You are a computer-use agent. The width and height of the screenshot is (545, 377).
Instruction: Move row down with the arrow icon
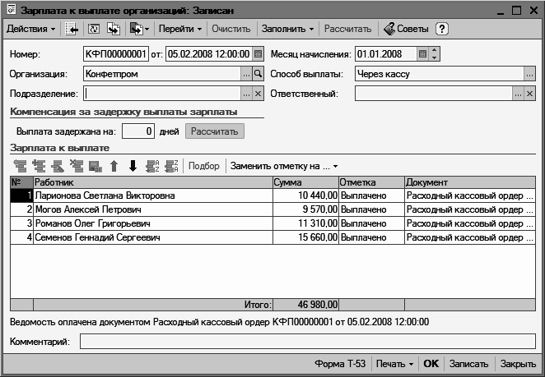133,166
